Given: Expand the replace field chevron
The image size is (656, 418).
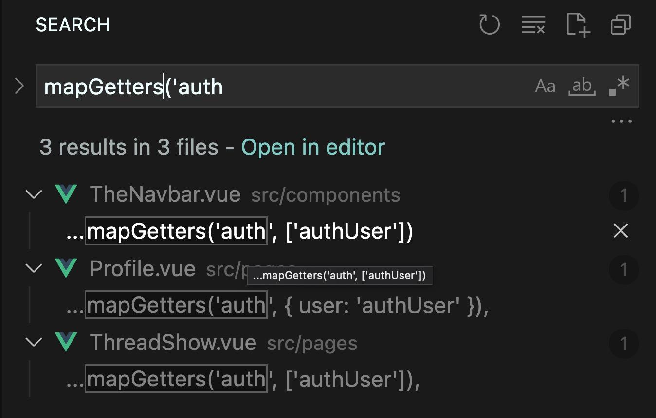Looking at the screenshot, I should click(x=19, y=87).
